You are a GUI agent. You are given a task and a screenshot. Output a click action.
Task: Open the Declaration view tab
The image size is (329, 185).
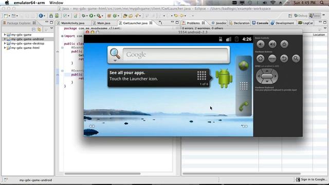239,23
